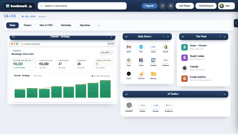Click the Shopify Admin purple S icon
The image size is (238, 139).
184,58
